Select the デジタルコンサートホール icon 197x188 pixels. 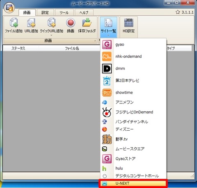(x=105, y=176)
